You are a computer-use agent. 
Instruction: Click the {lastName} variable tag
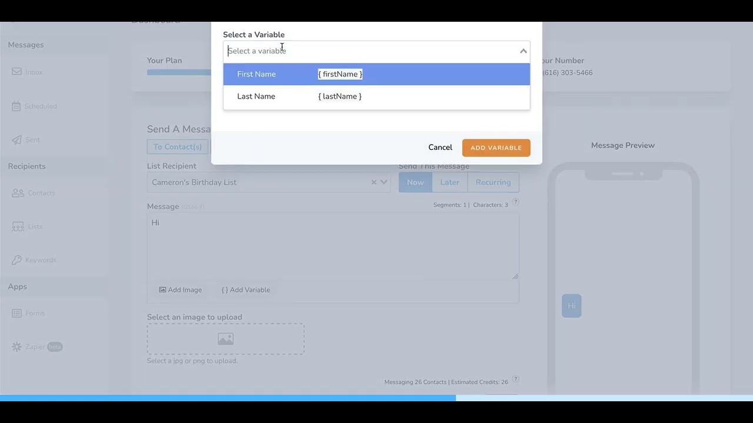click(x=340, y=96)
